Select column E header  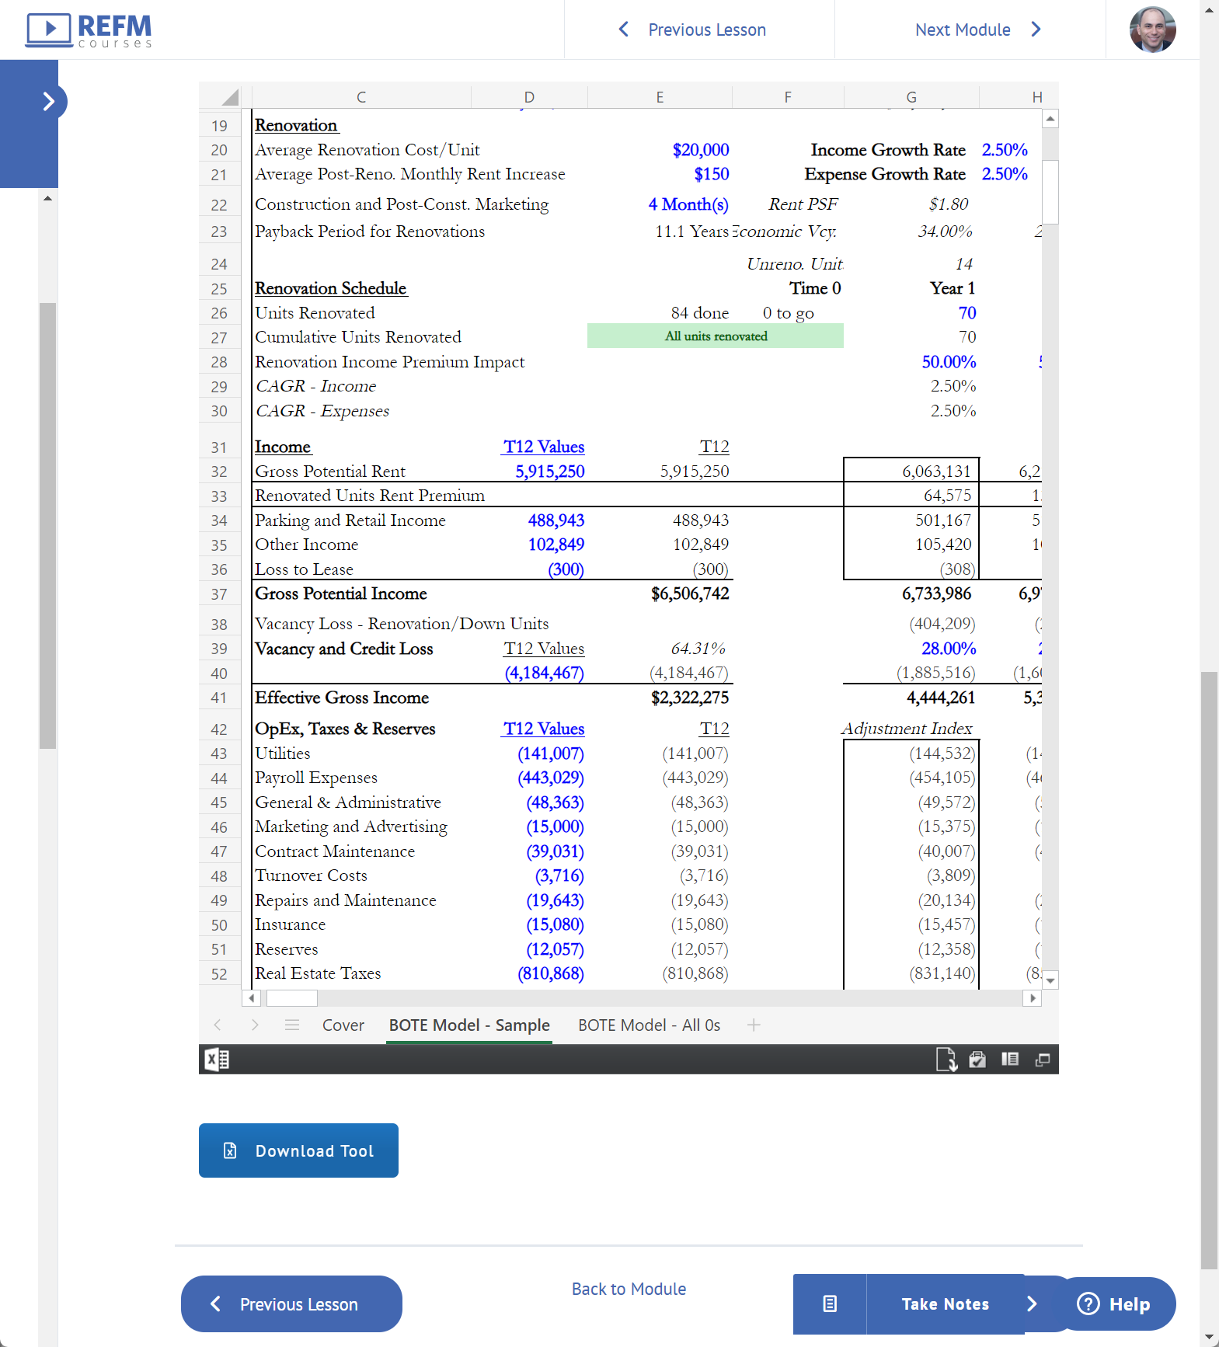point(660,97)
